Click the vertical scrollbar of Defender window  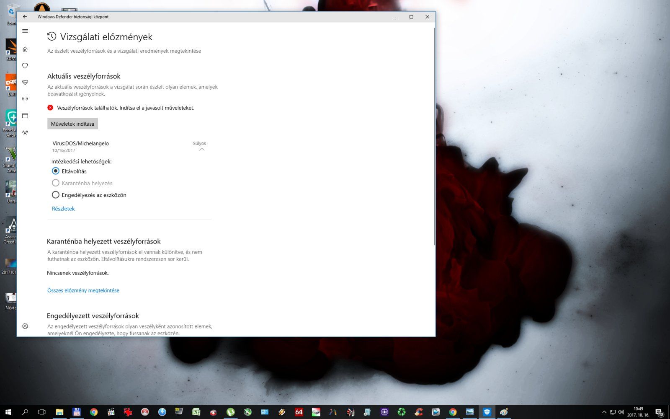(x=434, y=137)
